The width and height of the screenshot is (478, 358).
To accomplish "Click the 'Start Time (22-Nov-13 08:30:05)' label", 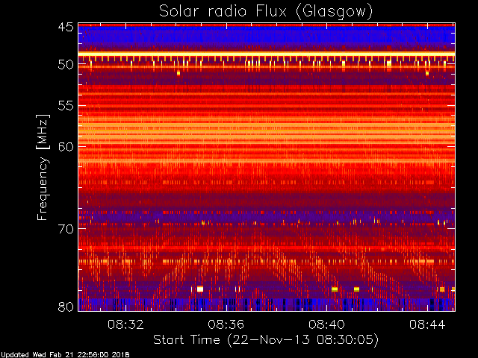I will coord(266,340).
